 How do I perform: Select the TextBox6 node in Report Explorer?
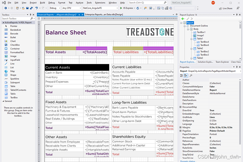pyautogui.click(x=205, y=45)
